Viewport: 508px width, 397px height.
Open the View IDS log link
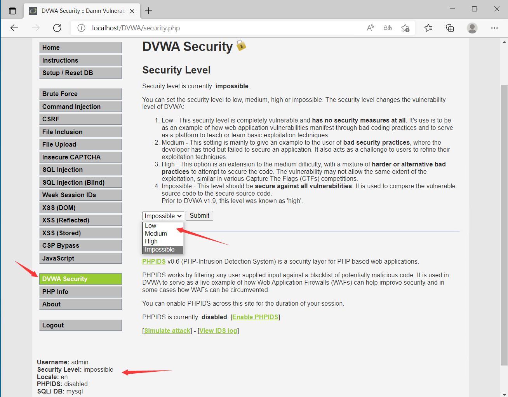218,331
